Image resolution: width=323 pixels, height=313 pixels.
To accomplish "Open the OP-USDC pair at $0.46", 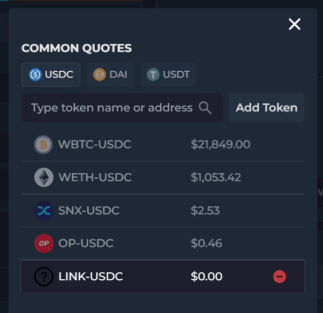I will coord(163,243).
